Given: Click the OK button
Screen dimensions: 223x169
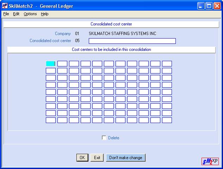Looking at the screenshot, I should coord(82,158).
